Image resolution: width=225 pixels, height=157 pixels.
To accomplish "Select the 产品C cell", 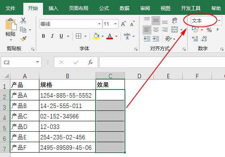I will [x=25, y=116].
